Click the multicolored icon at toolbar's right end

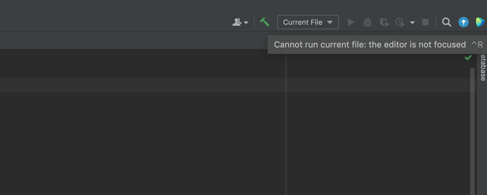click(480, 22)
